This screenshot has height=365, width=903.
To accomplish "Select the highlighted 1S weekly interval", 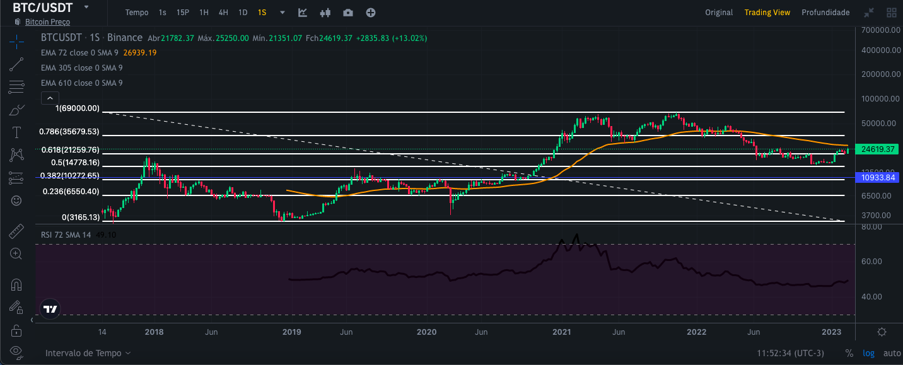I will [262, 13].
